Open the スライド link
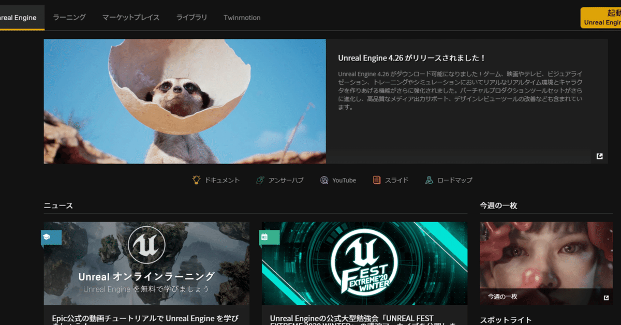621x325 pixels. click(396, 180)
